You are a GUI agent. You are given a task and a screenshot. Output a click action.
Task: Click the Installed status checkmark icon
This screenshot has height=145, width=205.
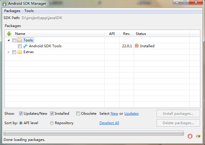tap(137, 46)
